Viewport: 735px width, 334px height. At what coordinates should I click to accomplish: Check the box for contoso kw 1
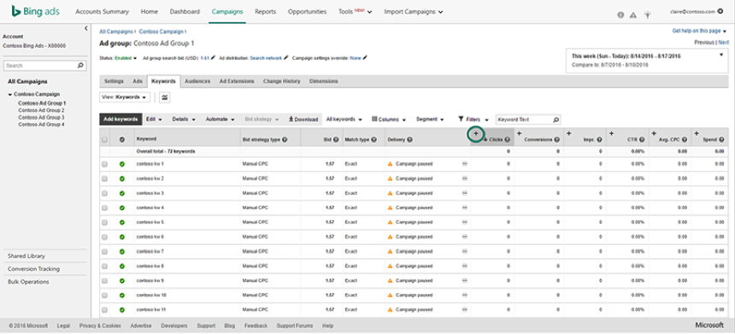coord(104,164)
